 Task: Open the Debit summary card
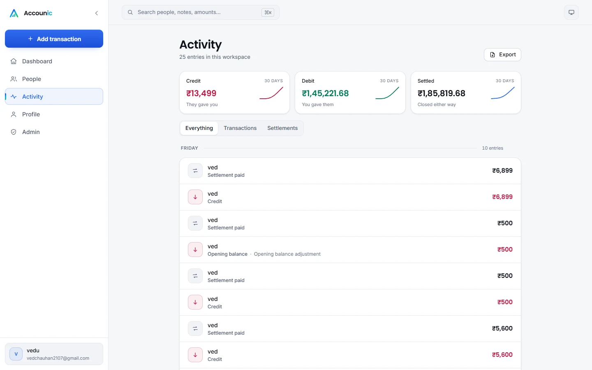click(x=350, y=92)
